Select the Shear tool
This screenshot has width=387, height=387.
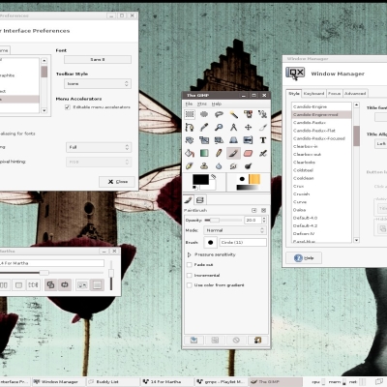(219, 140)
